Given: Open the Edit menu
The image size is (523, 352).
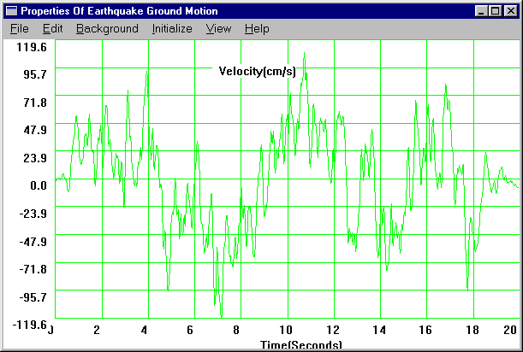Looking at the screenshot, I should pyautogui.click(x=52, y=28).
